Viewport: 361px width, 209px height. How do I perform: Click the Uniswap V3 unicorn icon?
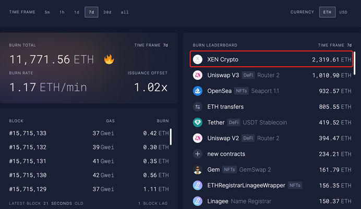tap(198, 75)
